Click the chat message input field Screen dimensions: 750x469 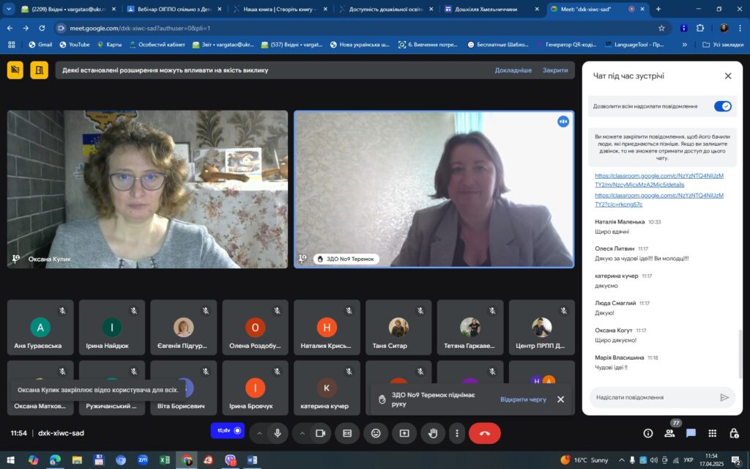656,397
